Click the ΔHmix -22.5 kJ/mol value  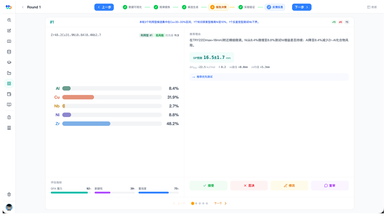(x=202, y=67)
